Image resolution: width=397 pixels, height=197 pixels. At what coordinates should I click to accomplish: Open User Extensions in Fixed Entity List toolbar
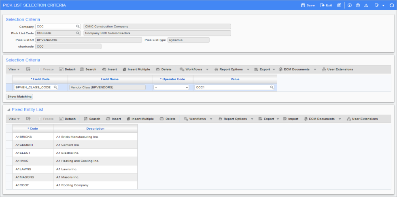pyautogui.click(x=362, y=119)
